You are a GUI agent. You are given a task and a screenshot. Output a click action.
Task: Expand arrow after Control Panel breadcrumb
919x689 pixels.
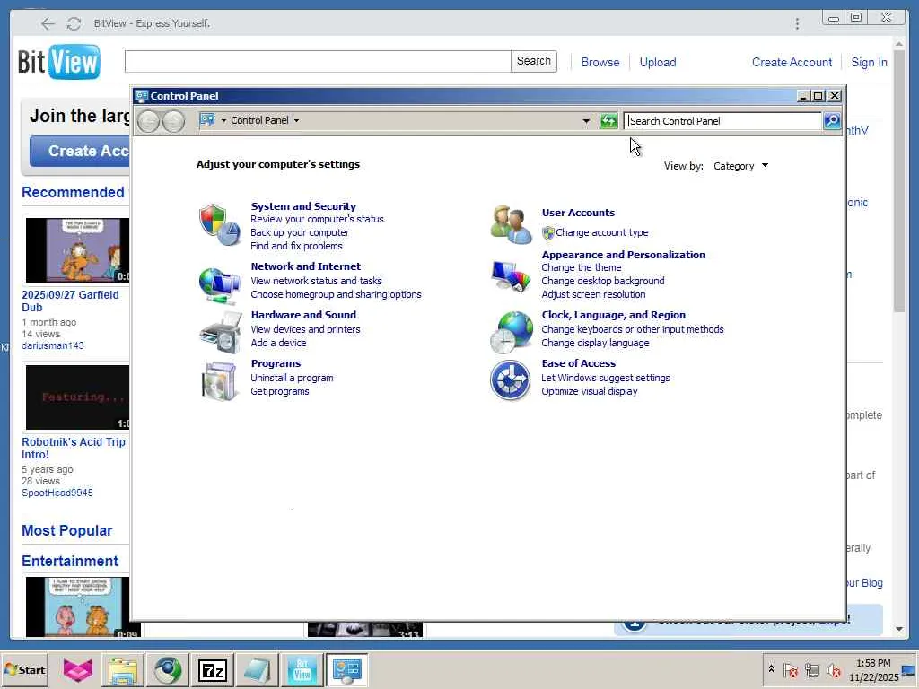(x=296, y=120)
